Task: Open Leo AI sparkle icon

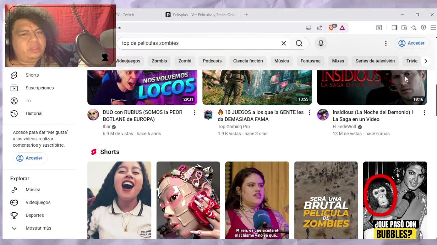Action: coord(414,28)
